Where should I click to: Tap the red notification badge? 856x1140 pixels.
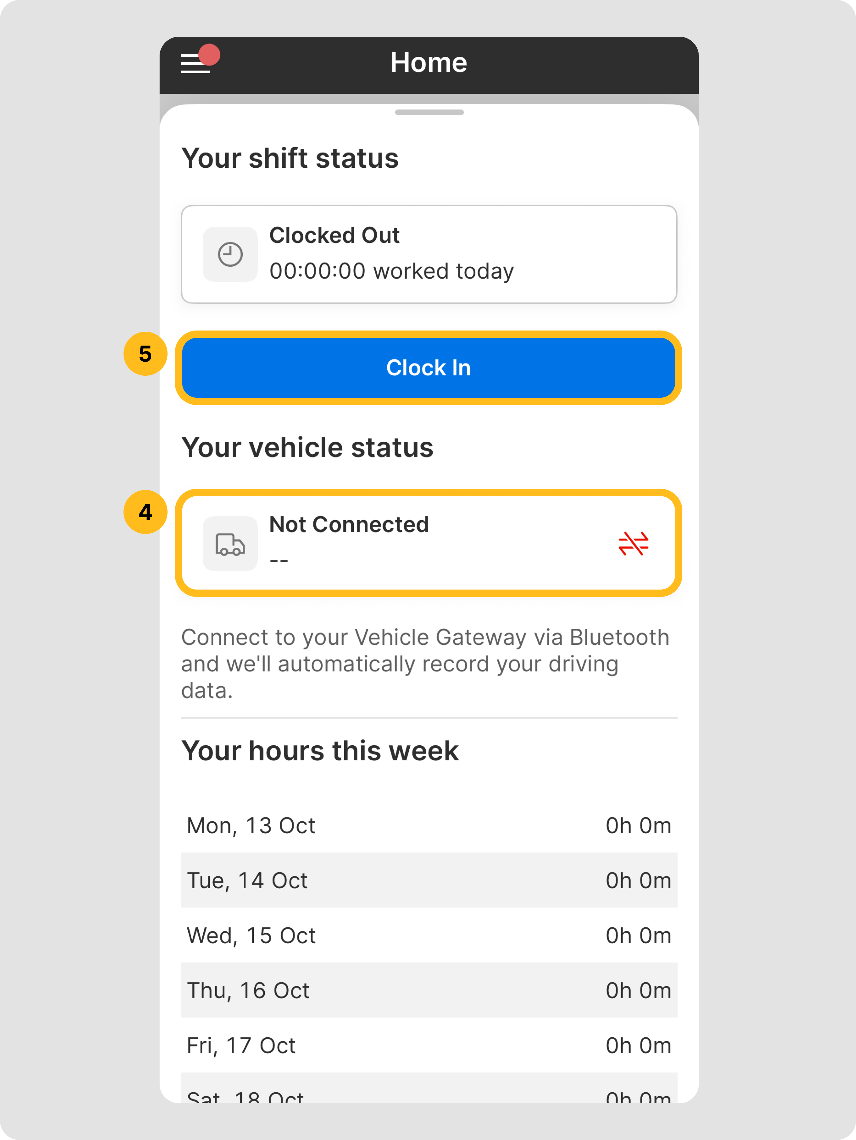[x=209, y=55]
